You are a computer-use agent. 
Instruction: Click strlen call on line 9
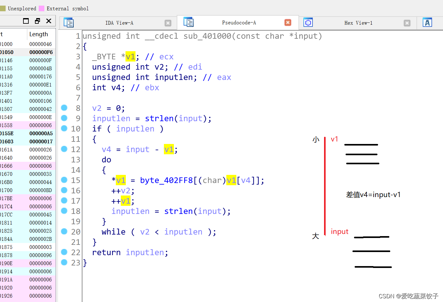159,118
